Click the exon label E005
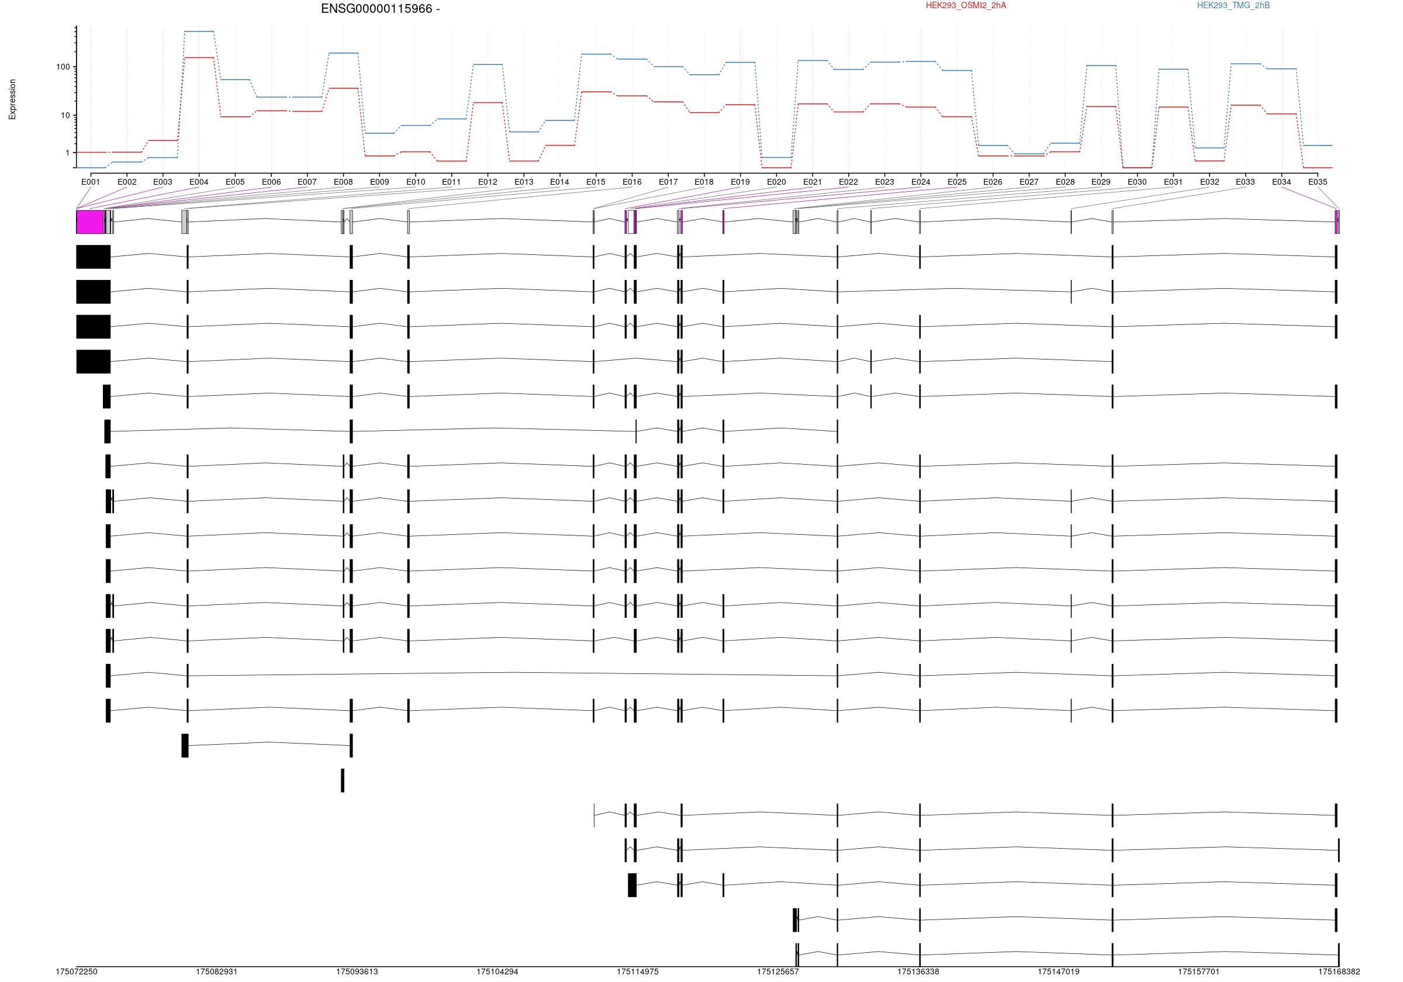This screenshot has width=1403, height=982. tap(234, 182)
